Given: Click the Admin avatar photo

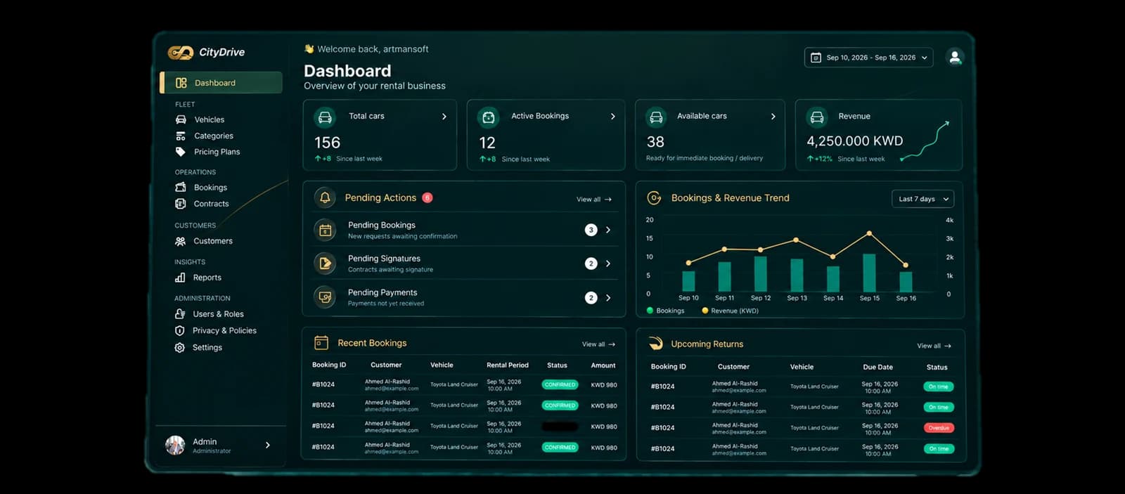Looking at the screenshot, I should [175, 445].
